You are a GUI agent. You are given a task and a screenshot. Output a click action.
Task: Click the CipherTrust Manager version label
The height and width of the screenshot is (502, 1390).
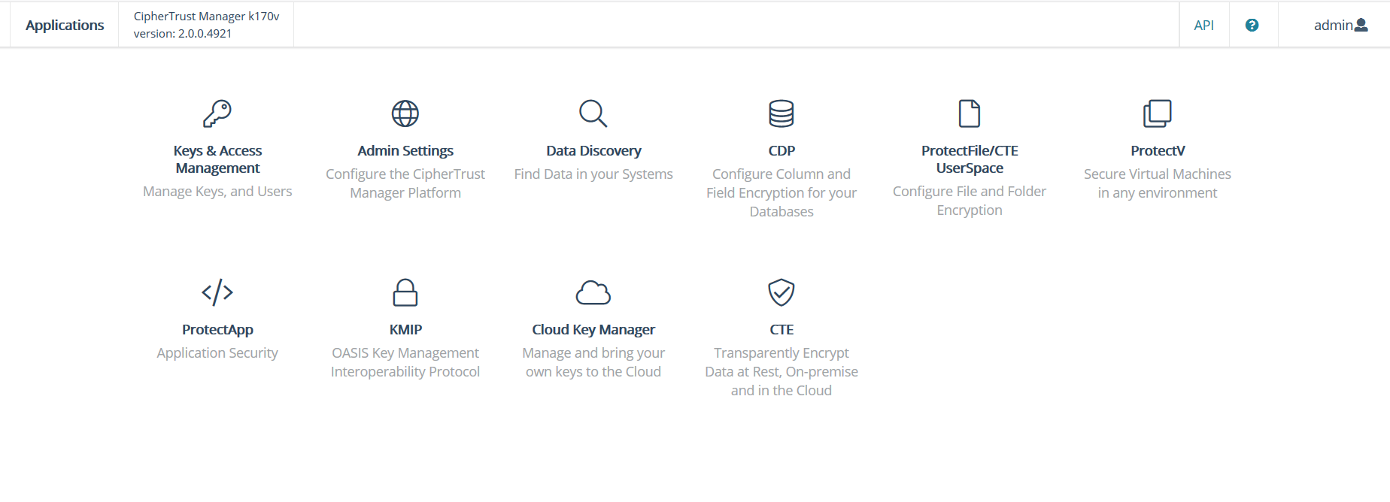(206, 25)
